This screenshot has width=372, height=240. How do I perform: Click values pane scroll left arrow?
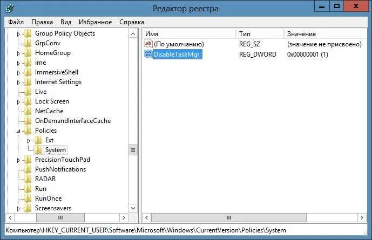click(147, 217)
